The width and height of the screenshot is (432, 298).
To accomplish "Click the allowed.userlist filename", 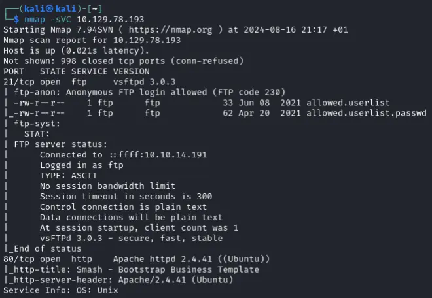I will pos(348,103).
